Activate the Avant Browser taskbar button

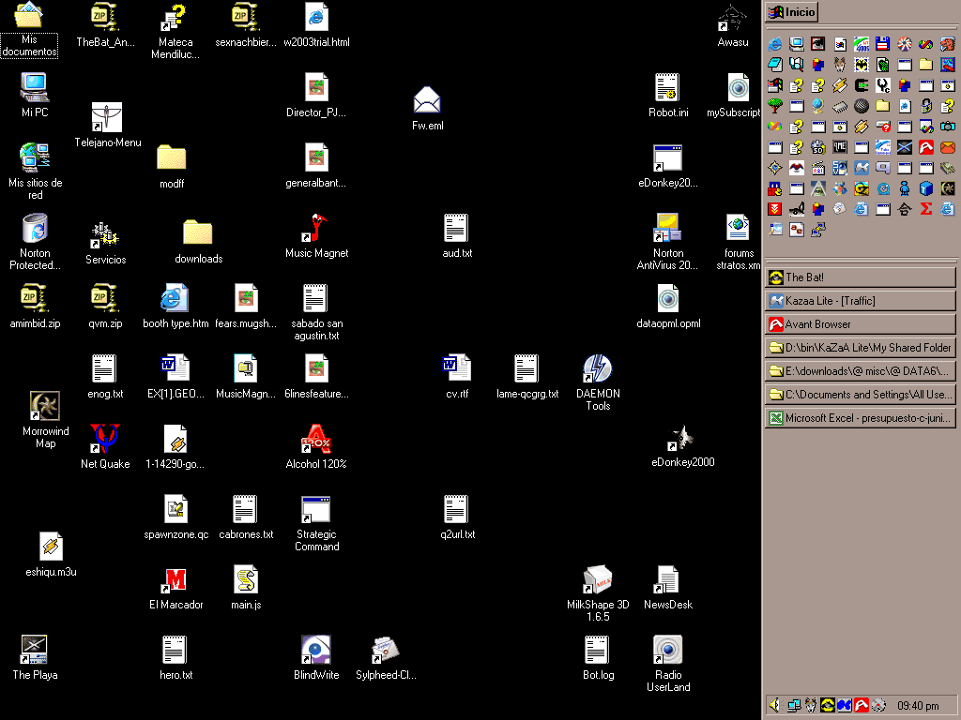tap(860, 324)
